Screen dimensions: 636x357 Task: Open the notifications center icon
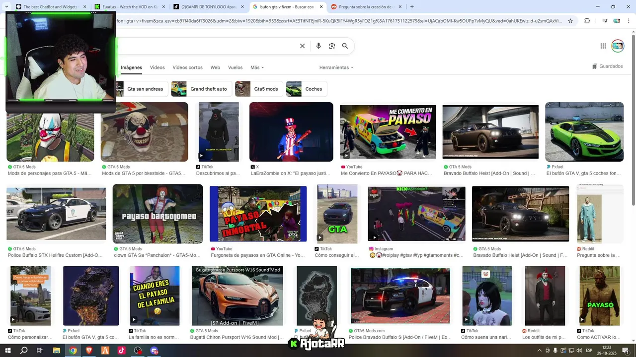coord(626,351)
